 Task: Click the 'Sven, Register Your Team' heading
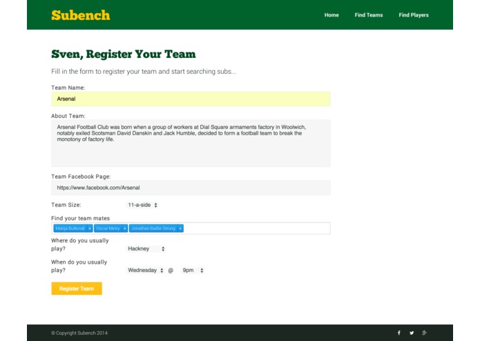coord(124,54)
